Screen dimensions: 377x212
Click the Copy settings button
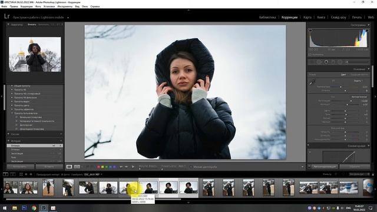click(x=20, y=167)
